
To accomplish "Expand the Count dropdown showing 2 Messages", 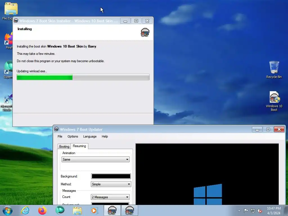I will pyautogui.click(x=110, y=197).
